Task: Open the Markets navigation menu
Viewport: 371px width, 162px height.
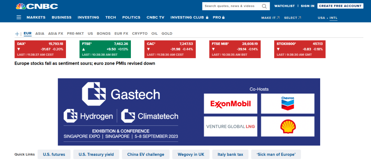Action: [36, 17]
